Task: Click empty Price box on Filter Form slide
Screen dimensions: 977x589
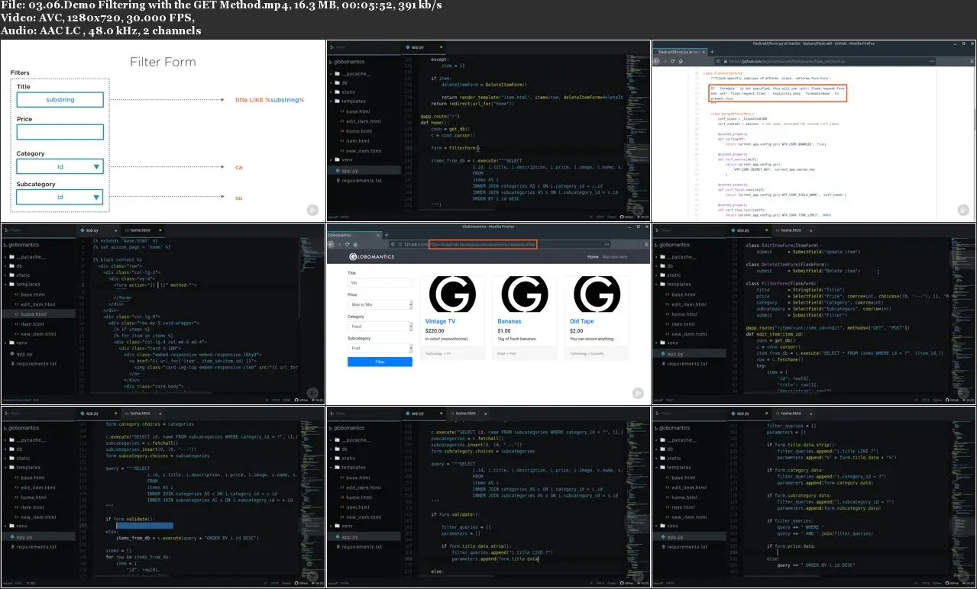Action: [60, 132]
